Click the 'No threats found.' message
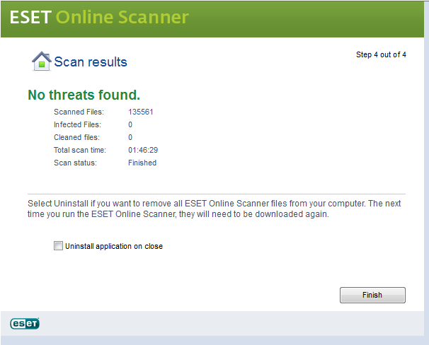The width and height of the screenshot is (429, 345). coord(84,95)
